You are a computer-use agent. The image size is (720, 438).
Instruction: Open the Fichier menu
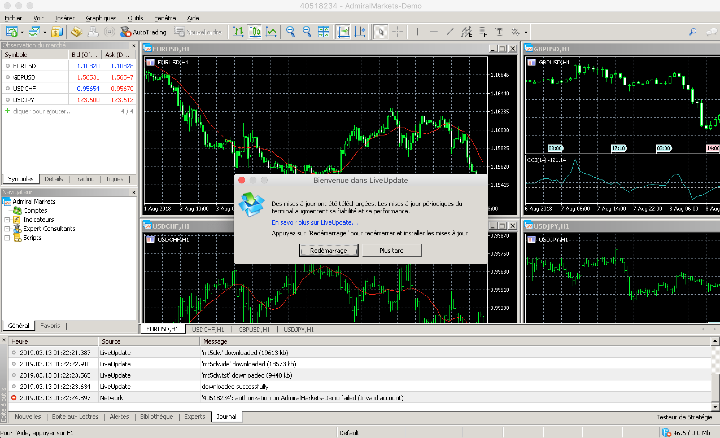(13, 18)
